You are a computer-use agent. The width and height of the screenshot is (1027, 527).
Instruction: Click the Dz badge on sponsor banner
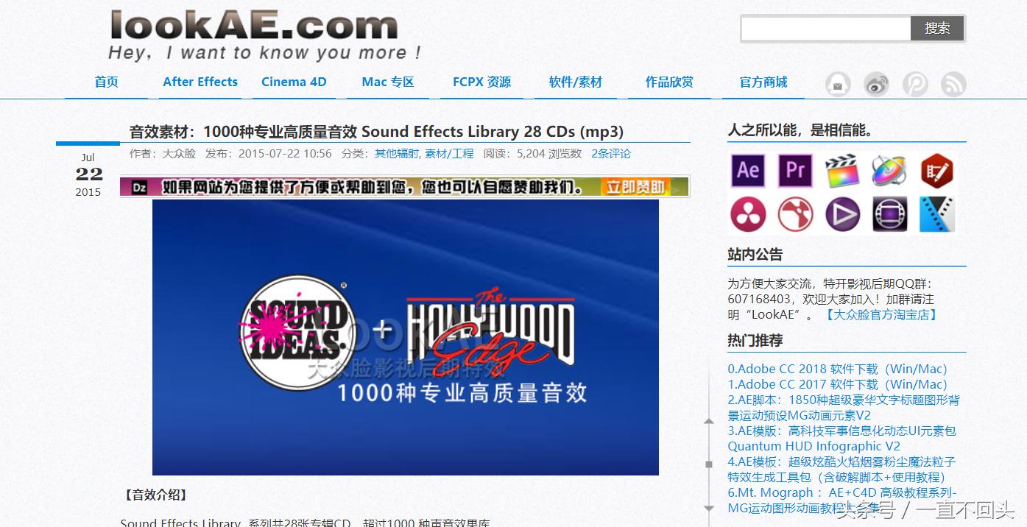point(139,187)
